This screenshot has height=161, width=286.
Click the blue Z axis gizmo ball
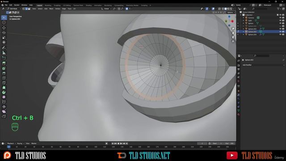(229, 17)
